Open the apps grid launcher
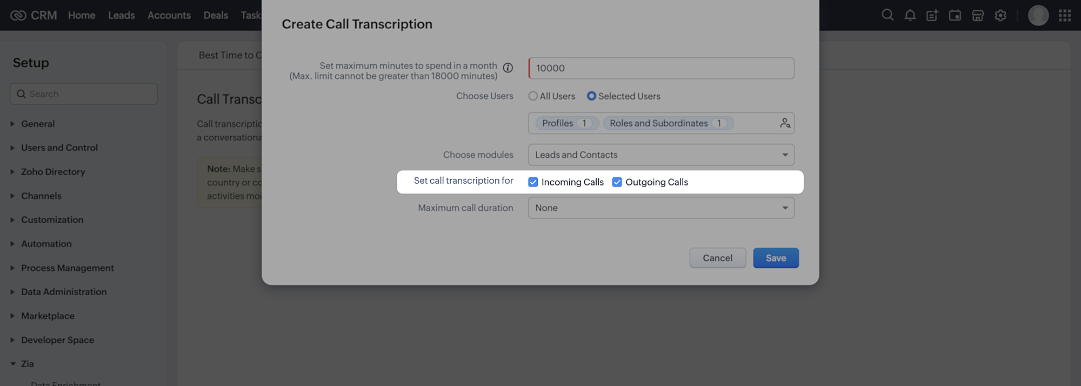The image size is (1081, 386). [1065, 15]
